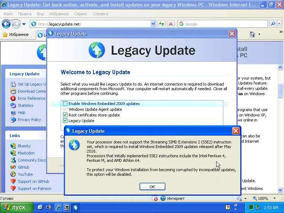Click the green system tray icon
The height and width of the screenshot is (213, 284).
(x=251, y=207)
